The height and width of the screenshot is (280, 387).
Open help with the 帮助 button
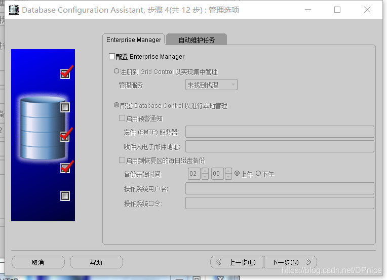[96, 262]
